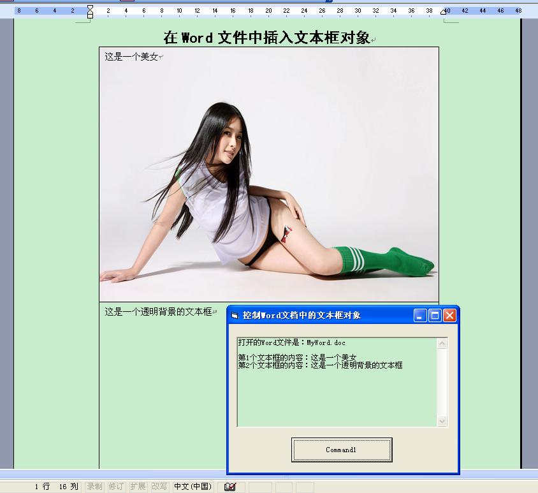Toggle 改写 overtype mode in status bar

click(x=159, y=487)
